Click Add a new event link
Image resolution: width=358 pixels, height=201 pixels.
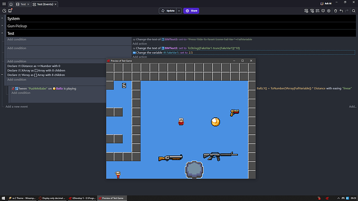[17, 106]
